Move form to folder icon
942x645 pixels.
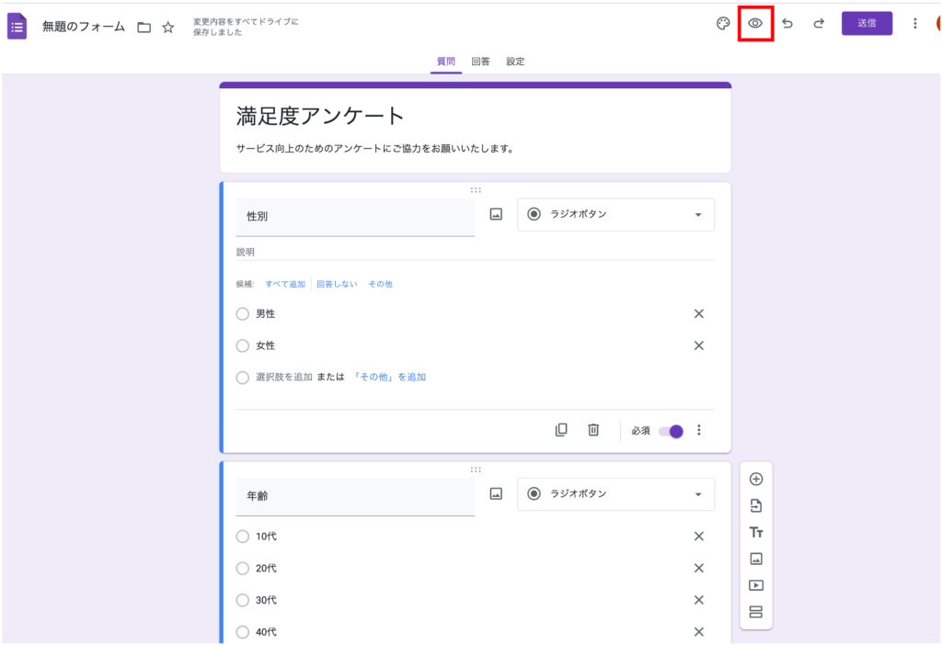(x=144, y=27)
